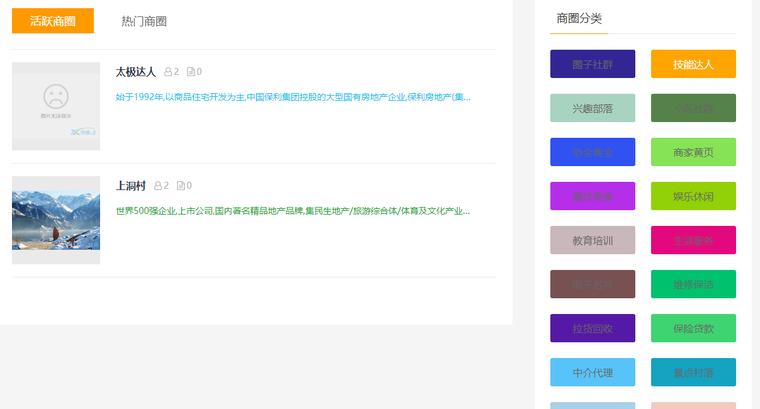Open the 娱乐休闲 category
The width and height of the screenshot is (760, 409).
[x=693, y=196]
